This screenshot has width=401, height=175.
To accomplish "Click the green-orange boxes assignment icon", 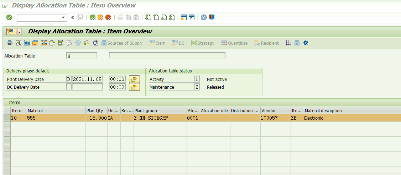I will (87, 43).
